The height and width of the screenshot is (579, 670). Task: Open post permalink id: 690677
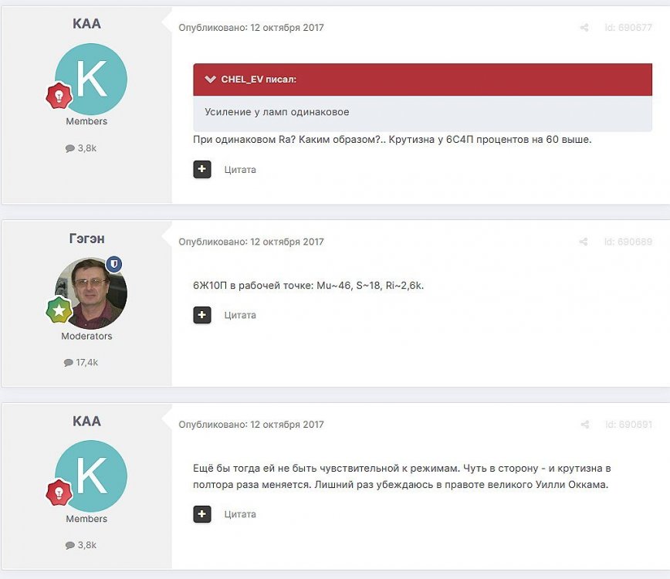628,28
